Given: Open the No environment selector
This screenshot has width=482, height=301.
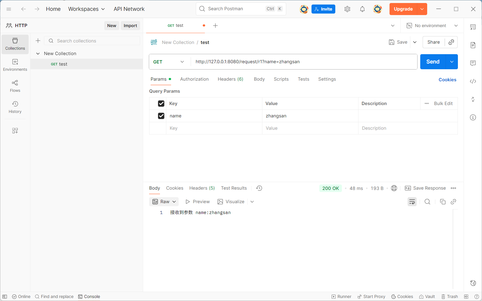Looking at the screenshot, I should (432, 26).
